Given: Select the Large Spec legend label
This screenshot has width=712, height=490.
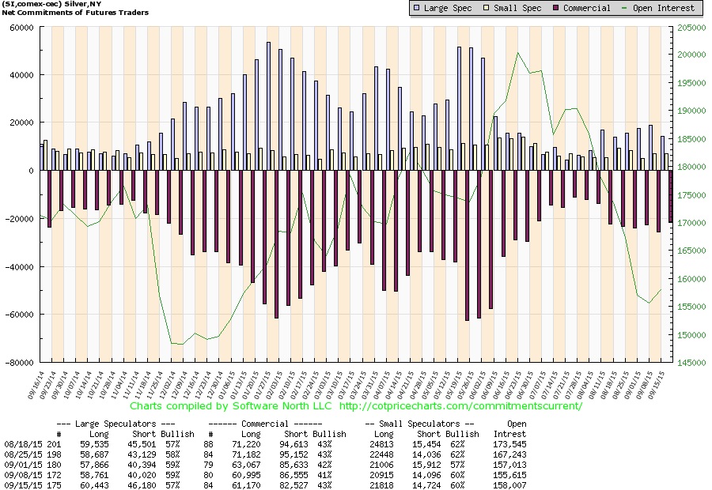Looking at the screenshot, I should tap(448, 8).
